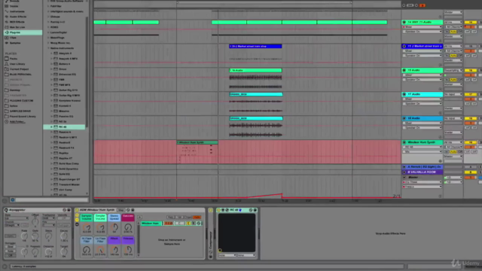Expand Moog Music Inc. folder

coord(48,43)
